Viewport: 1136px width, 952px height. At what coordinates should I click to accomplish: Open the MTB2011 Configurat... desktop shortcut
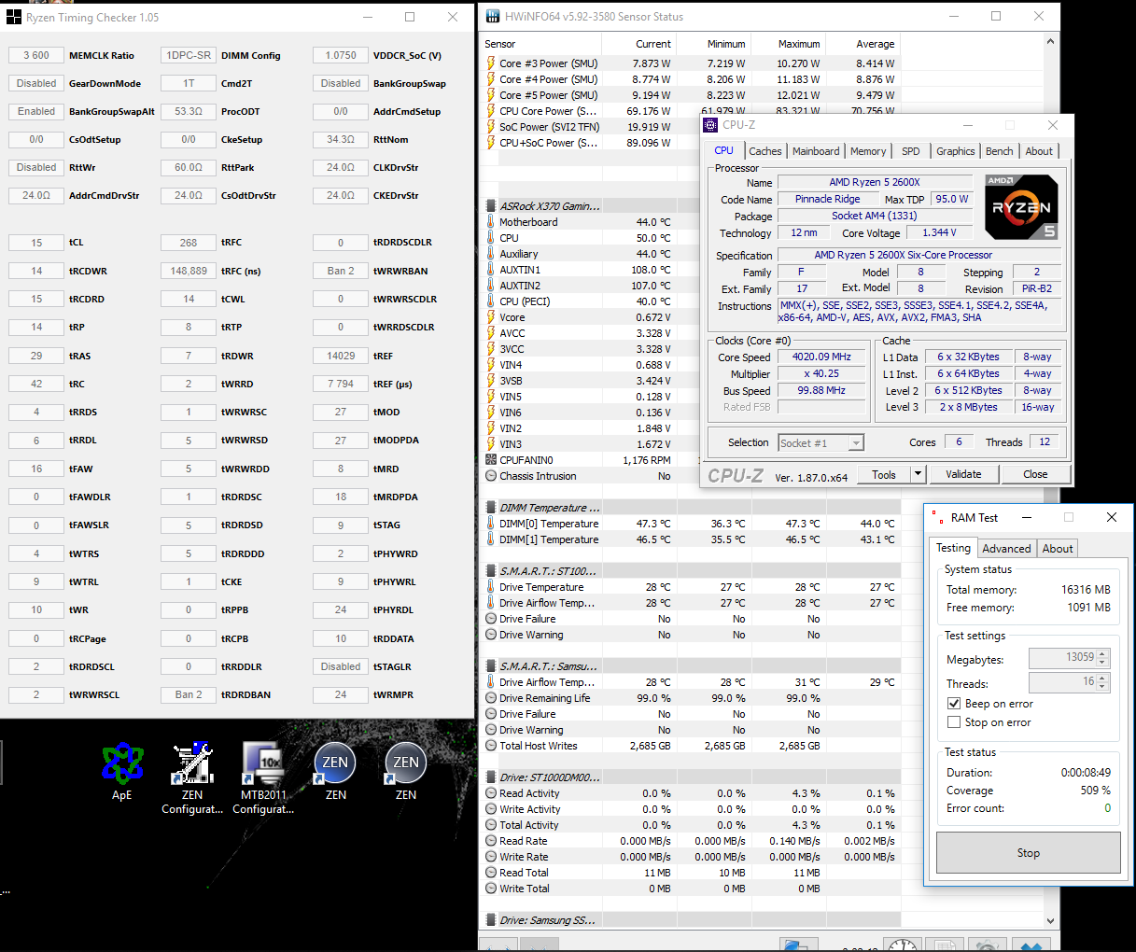[263, 778]
